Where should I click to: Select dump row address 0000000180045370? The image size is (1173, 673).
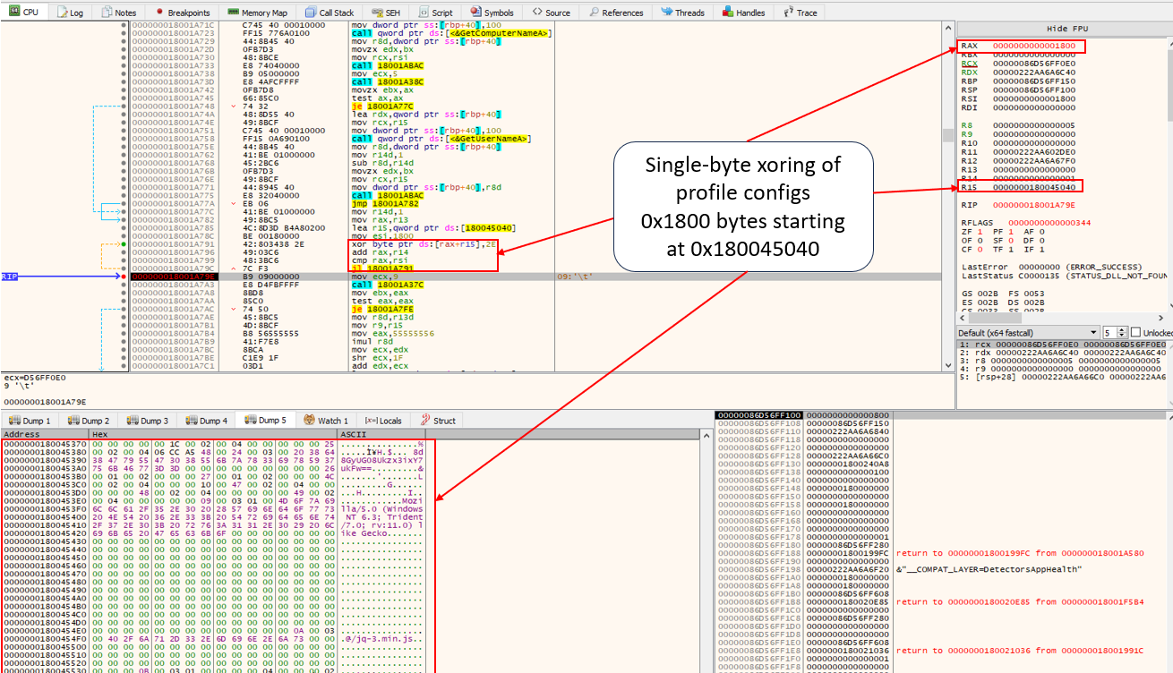pos(45,443)
